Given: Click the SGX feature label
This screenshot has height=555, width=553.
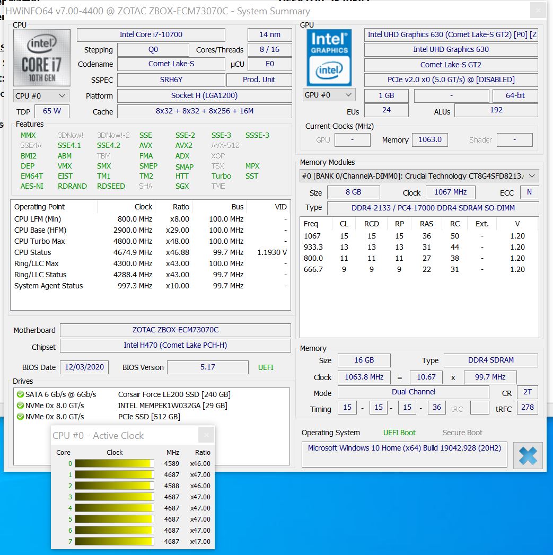Looking at the screenshot, I should tap(182, 186).
